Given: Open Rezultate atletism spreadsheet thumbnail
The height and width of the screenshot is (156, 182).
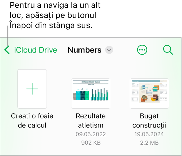Looking at the screenshot, I should (91, 94).
